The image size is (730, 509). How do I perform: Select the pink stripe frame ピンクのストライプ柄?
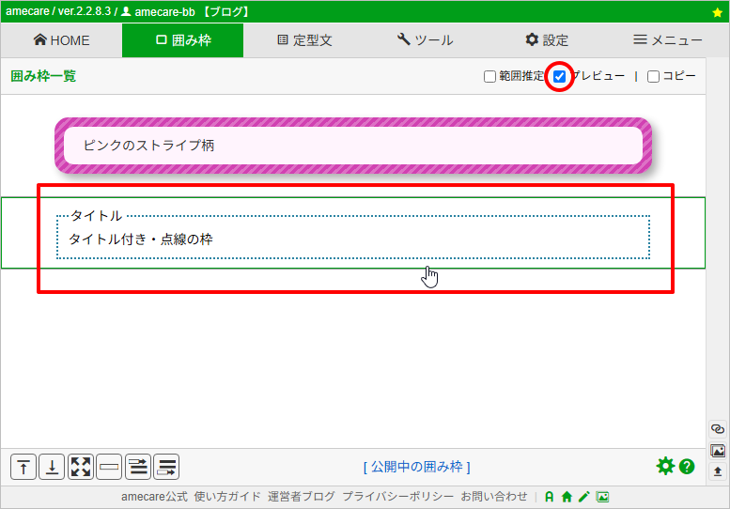[x=353, y=146]
